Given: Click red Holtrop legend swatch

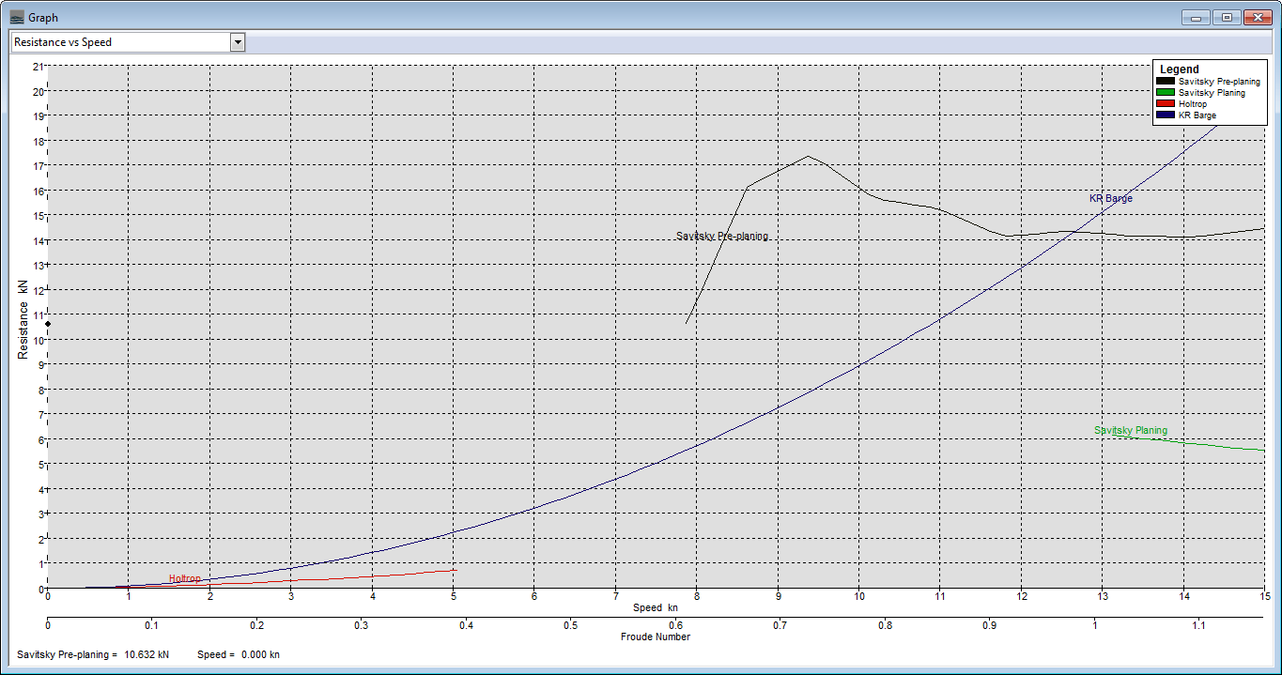Looking at the screenshot, I should (1166, 104).
